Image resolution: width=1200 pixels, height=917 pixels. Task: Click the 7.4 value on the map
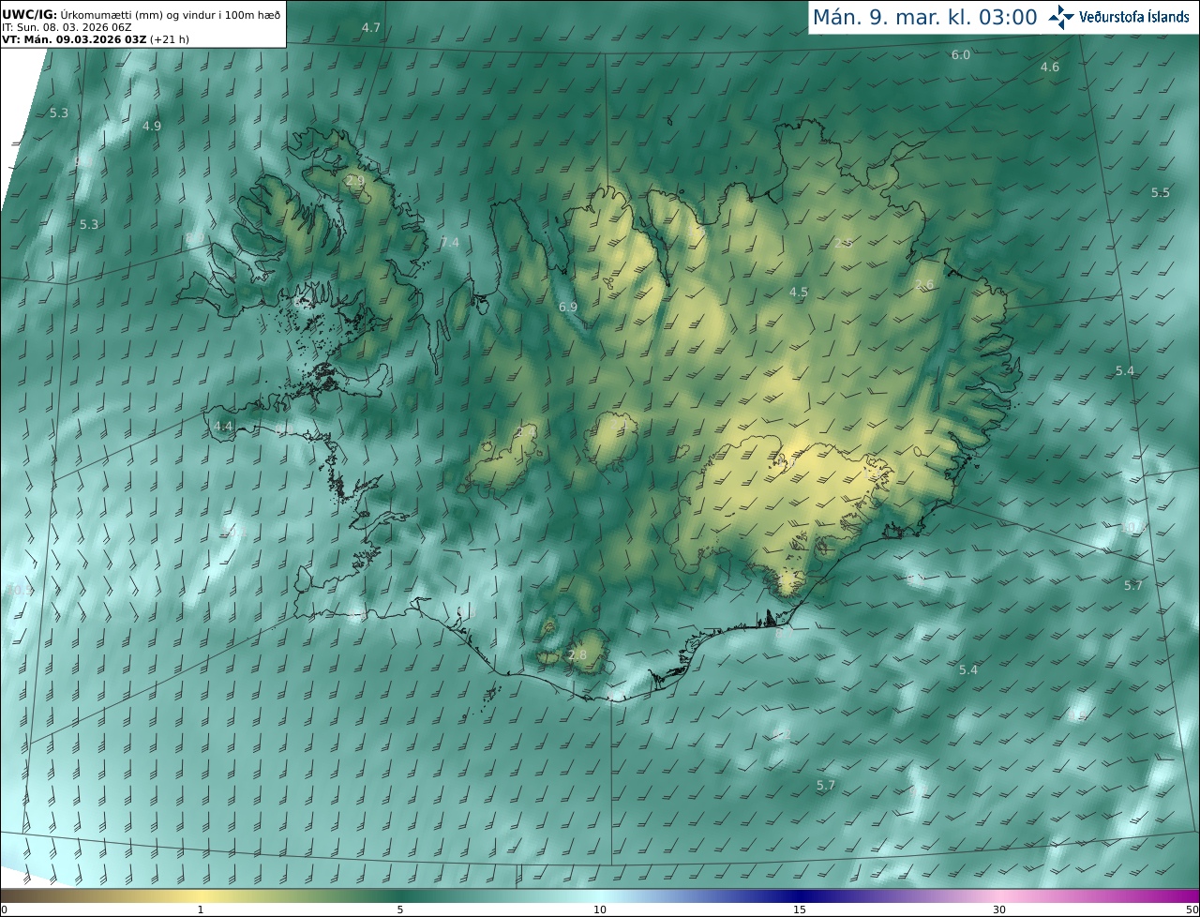(450, 243)
